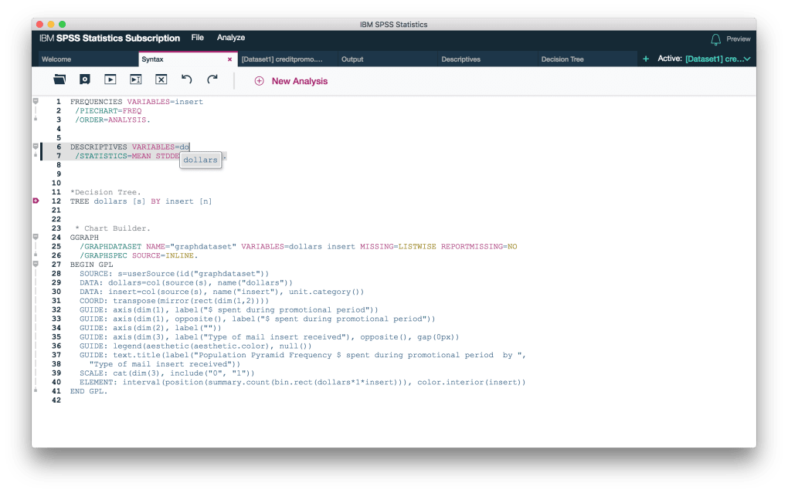Click 'GUIDE: legend(aesthetic' line 36

coord(195,346)
